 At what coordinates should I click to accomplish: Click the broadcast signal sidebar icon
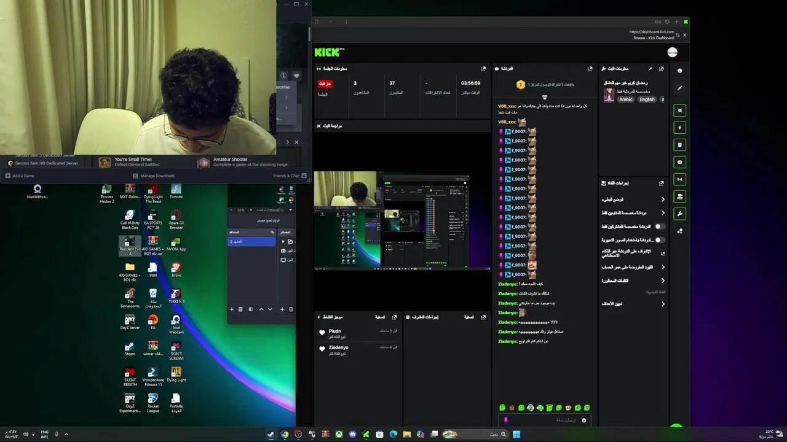point(679,179)
